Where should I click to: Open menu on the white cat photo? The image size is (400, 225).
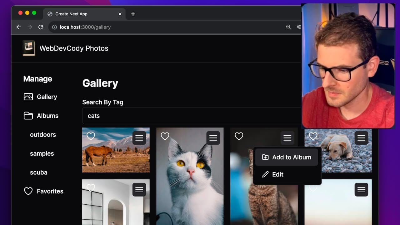tap(213, 138)
